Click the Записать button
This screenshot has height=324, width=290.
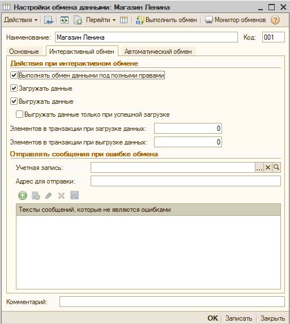click(238, 318)
